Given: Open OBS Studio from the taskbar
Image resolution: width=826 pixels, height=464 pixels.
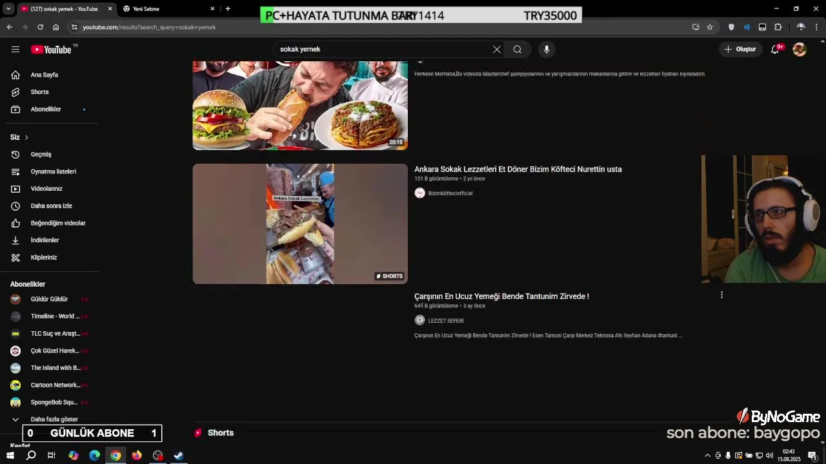Looking at the screenshot, I should (x=158, y=456).
